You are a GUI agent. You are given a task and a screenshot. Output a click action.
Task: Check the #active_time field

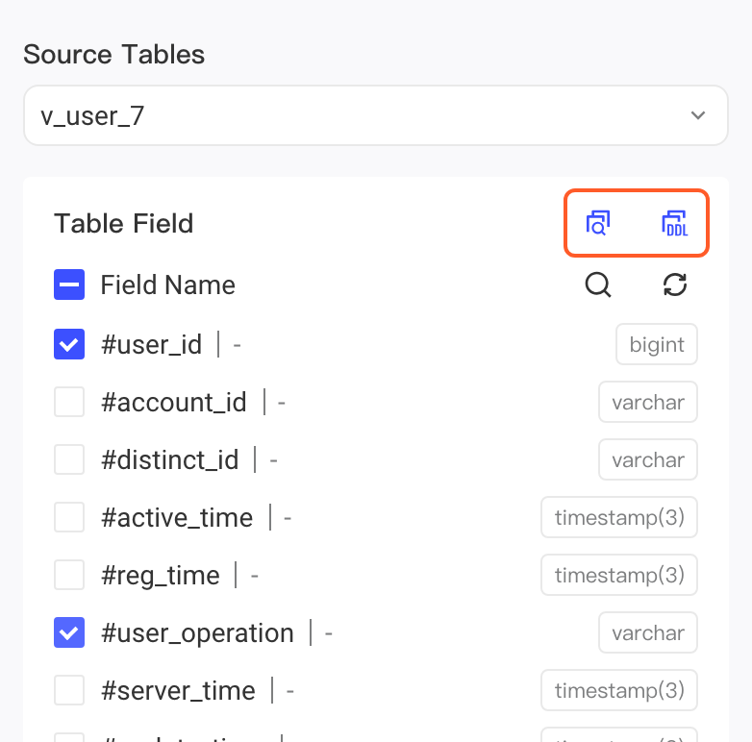coord(69,517)
